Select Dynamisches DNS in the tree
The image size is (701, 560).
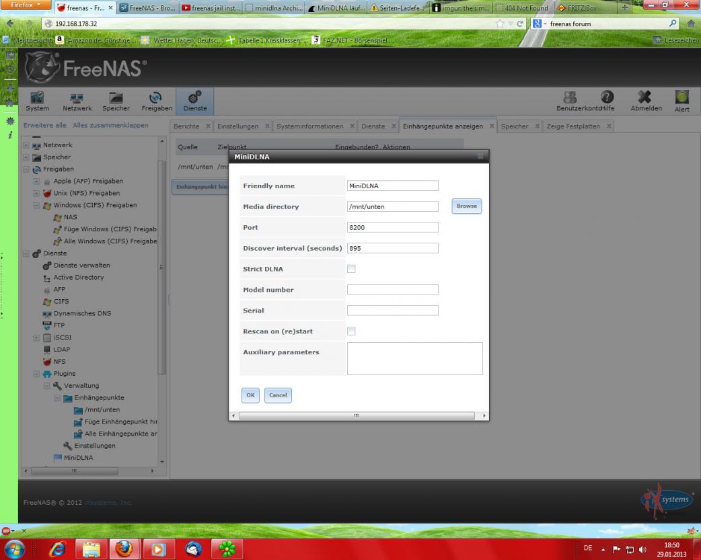(x=82, y=314)
